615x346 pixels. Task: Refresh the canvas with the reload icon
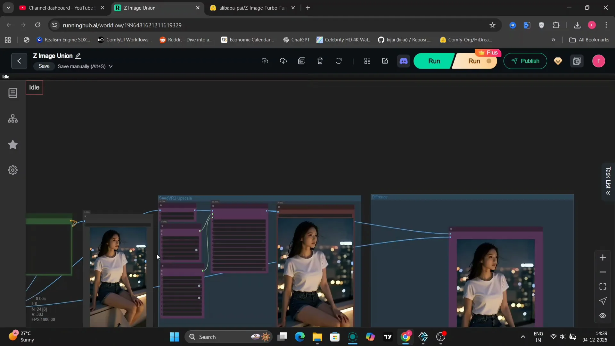click(339, 61)
